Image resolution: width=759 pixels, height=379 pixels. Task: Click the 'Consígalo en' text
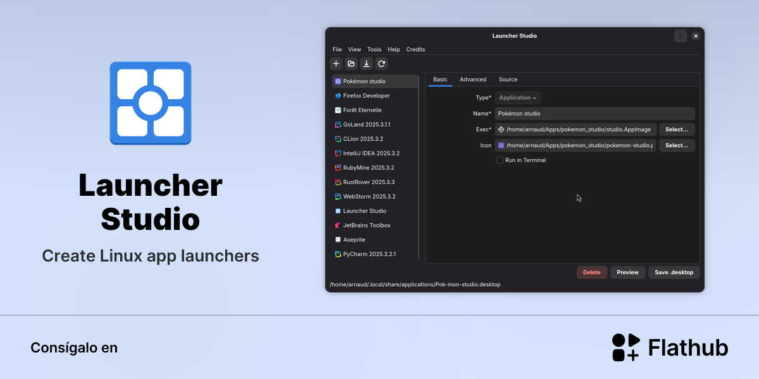click(x=74, y=348)
